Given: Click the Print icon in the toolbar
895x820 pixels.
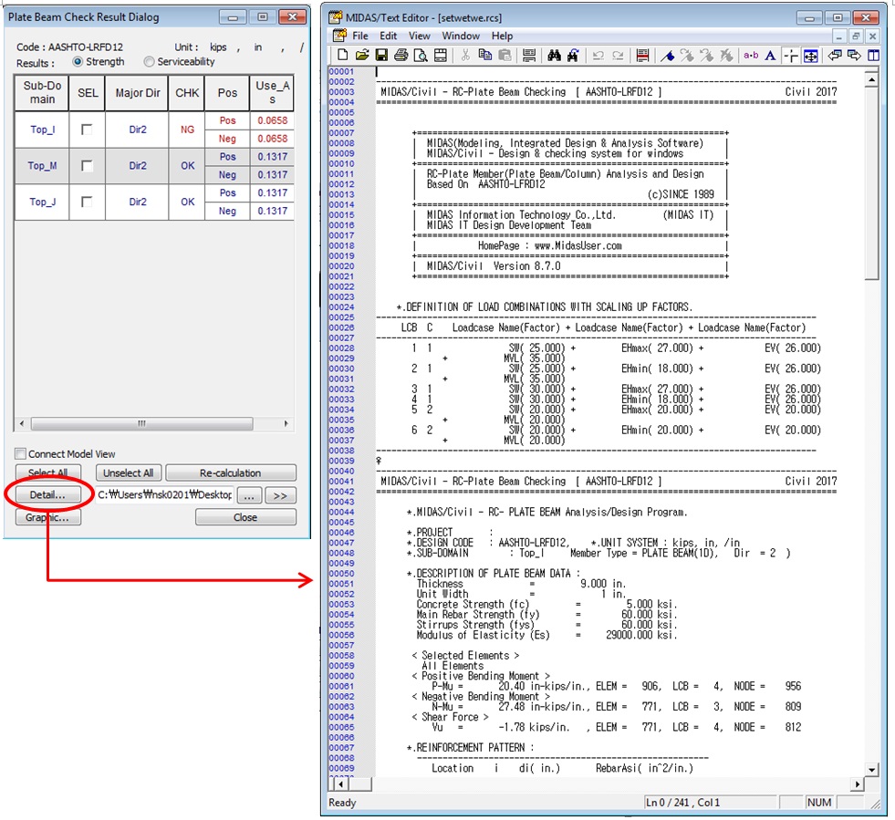Looking at the screenshot, I should 401,56.
